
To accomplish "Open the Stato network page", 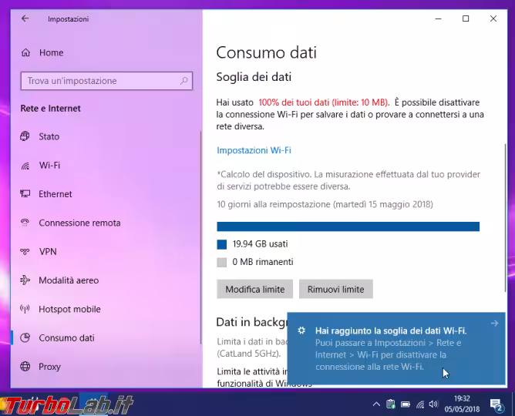I will [x=49, y=136].
